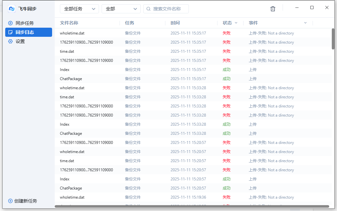Maximize the application window
This screenshot has height=211, width=337.
[312, 7]
